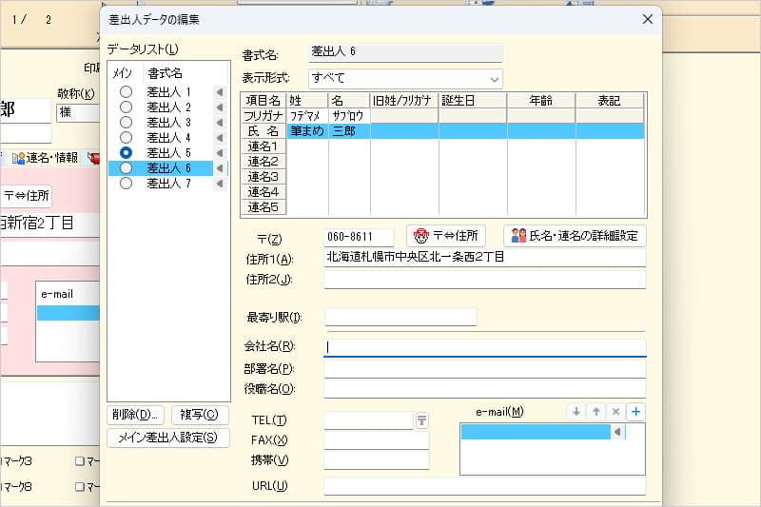This screenshot has width=761, height=507.
Task: Click the 誕生日 column header
Action: click(x=473, y=101)
